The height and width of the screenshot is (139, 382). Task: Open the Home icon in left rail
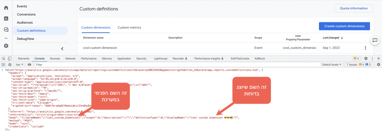tap(6, 8)
